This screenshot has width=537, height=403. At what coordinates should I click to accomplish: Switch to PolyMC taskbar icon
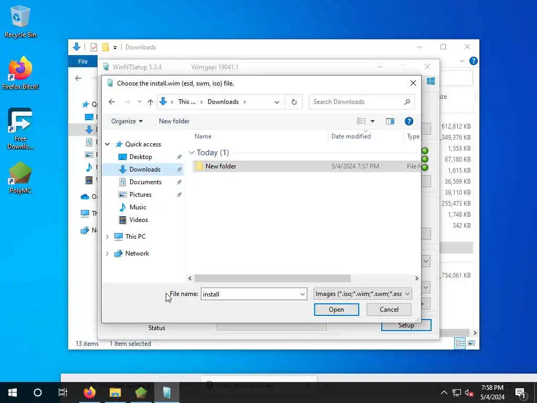tap(141, 393)
